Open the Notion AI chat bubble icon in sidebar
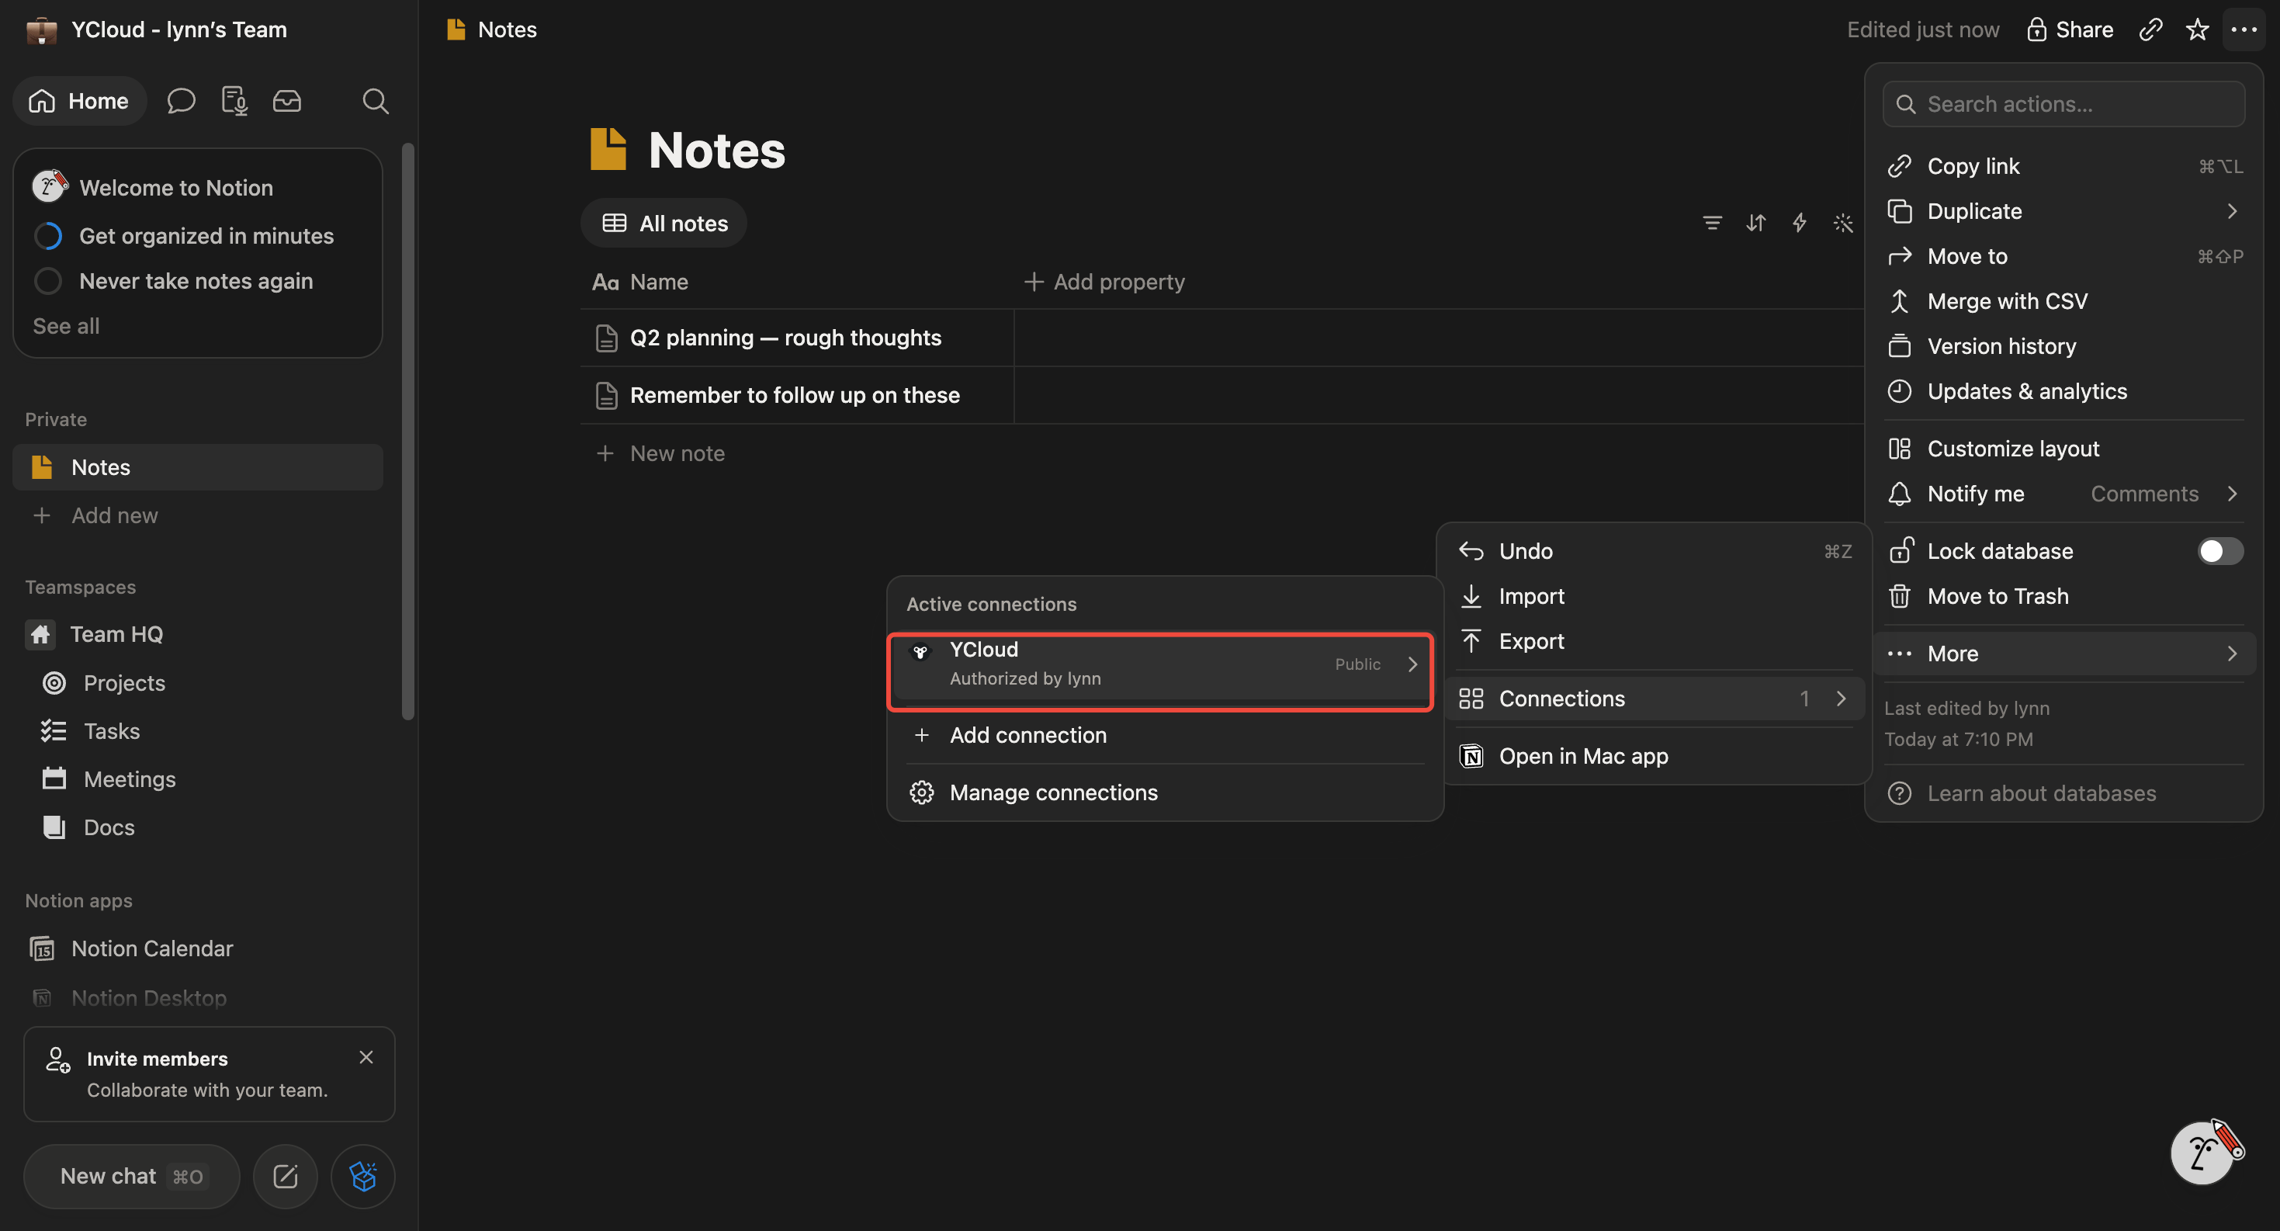 tap(181, 101)
